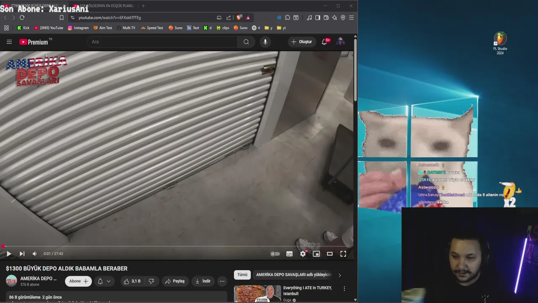Screen dimensions: 538x303
Task: Open the YouTube hamburger guide menu
Action: 9,42
